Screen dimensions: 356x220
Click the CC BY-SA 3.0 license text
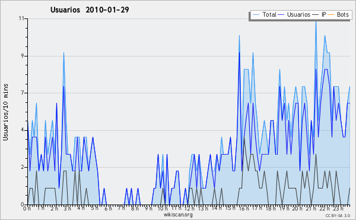[338, 215]
